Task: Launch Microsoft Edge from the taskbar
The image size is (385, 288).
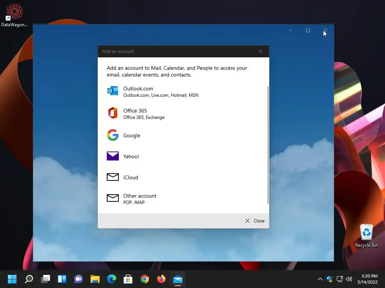Action: [x=111, y=279]
